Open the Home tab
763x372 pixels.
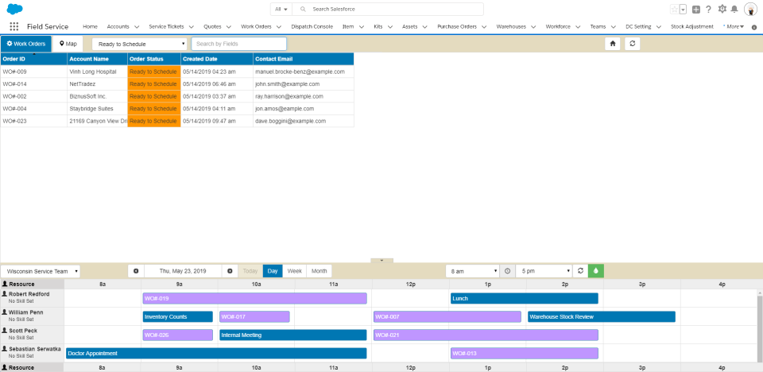pos(90,27)
